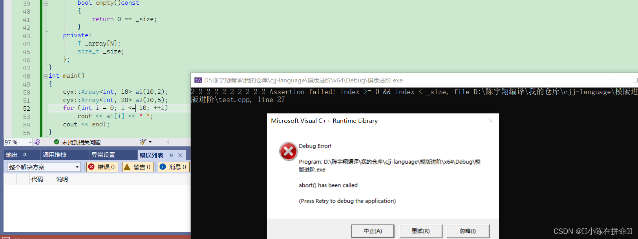The height and width of the screenshot is (239, 638).
Task: Expand the code cleanup dropdown arrow
Action: tap(150, 142)
